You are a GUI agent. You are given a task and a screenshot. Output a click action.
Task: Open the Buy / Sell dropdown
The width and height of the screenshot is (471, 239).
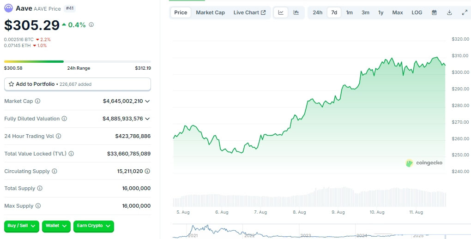22,226
